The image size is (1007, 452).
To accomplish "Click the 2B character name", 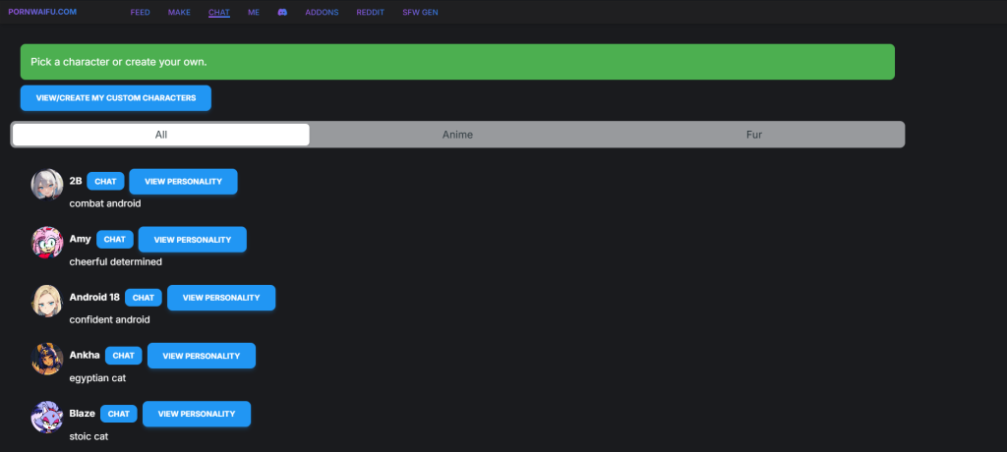I will click(76, 181).
